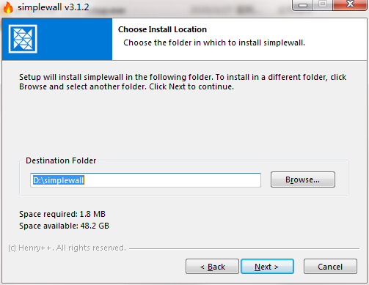Click the 'Setup will install simplewall' paragraph
The width and height of the screenshot is (369, 285).
pyautogui.click(x=183, y=82)
